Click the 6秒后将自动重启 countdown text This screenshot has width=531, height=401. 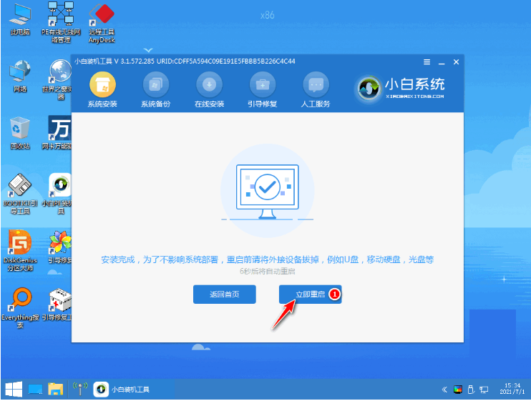(x=267, y=271)
